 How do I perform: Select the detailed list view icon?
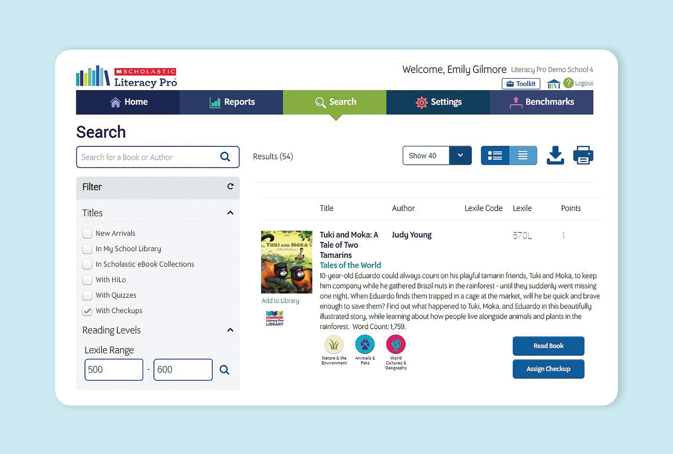click(495, 155)
